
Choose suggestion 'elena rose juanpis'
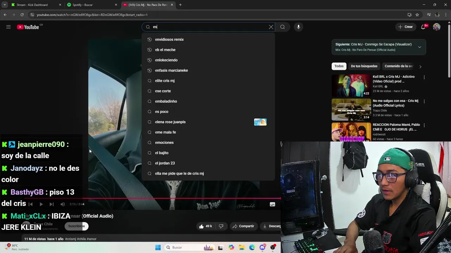(208, 122)
